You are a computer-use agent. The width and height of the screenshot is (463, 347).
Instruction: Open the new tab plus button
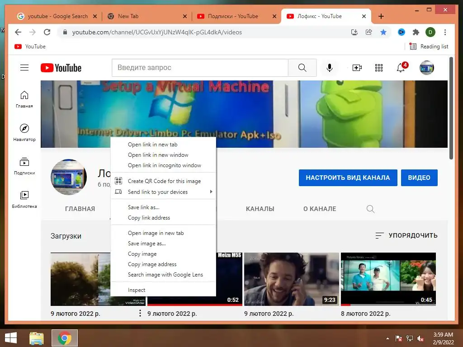click(381, 16)
